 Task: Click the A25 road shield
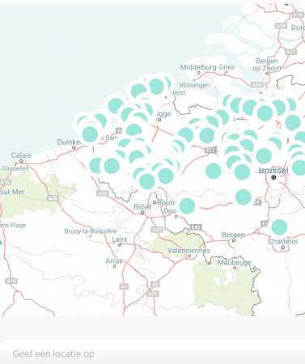click(103, 193)
